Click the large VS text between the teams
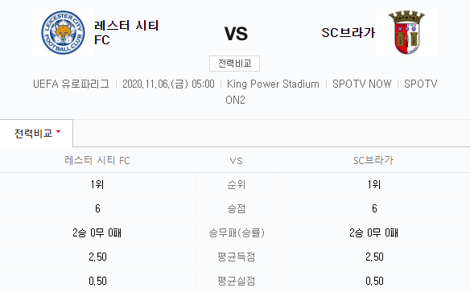The height and width of the screenshot is (292, 470). [236, 34]
